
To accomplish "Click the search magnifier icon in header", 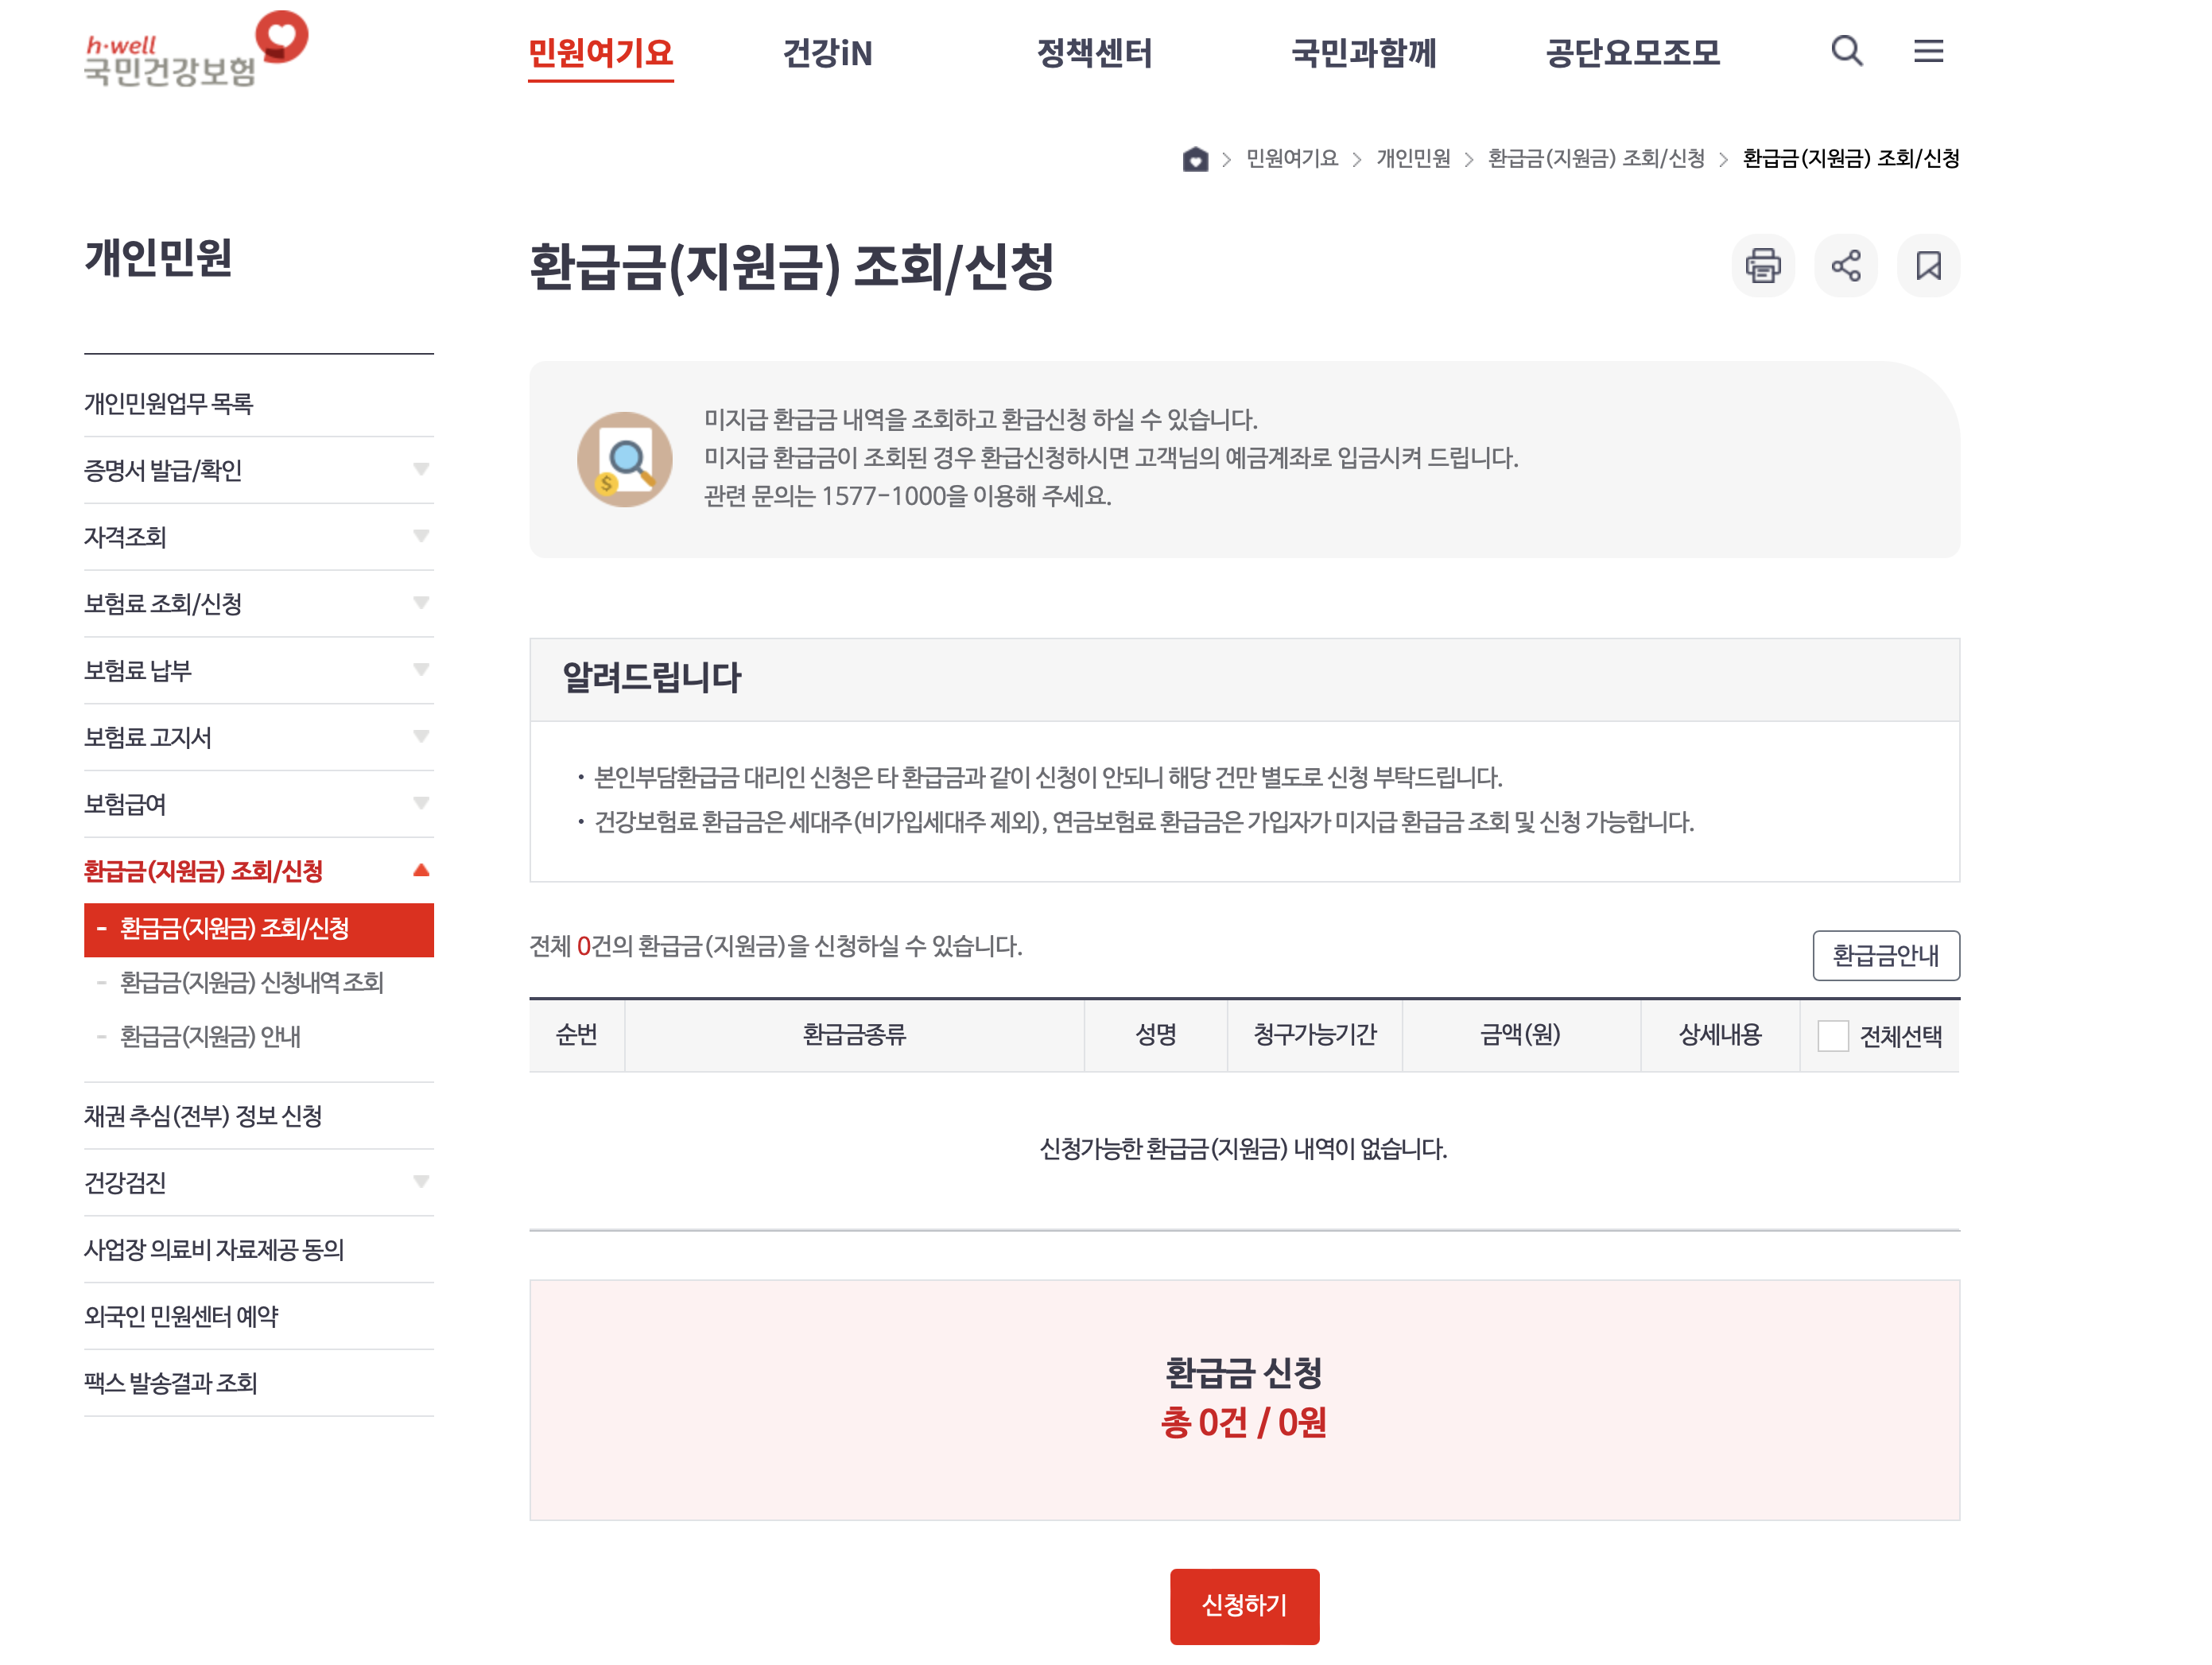I will pos(1846,51).
